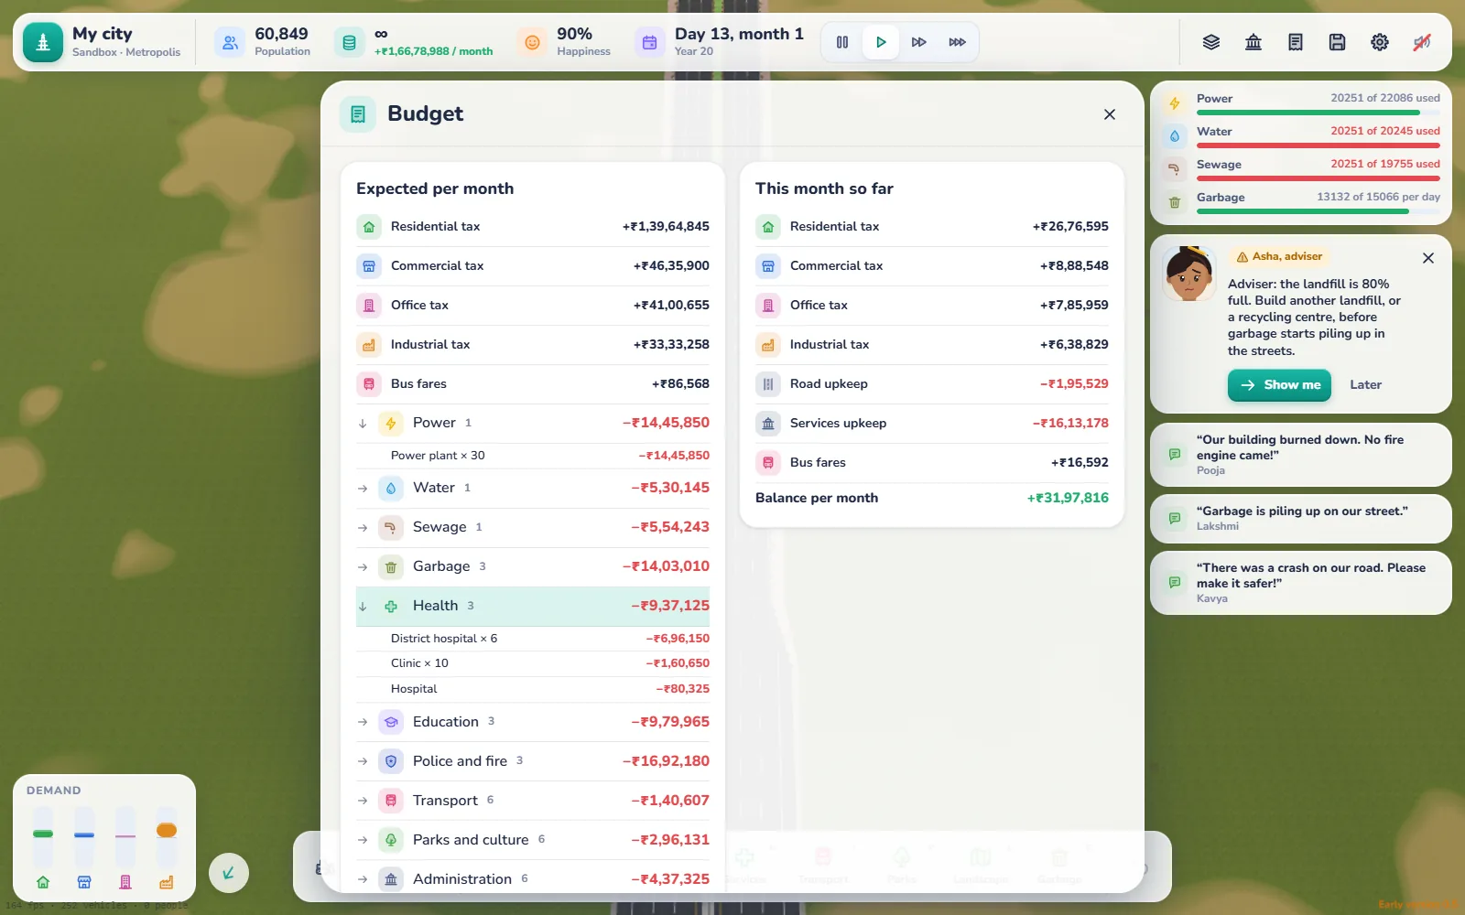Click the My city monument icon
1465x915 pixels.
tap(43, 42)
